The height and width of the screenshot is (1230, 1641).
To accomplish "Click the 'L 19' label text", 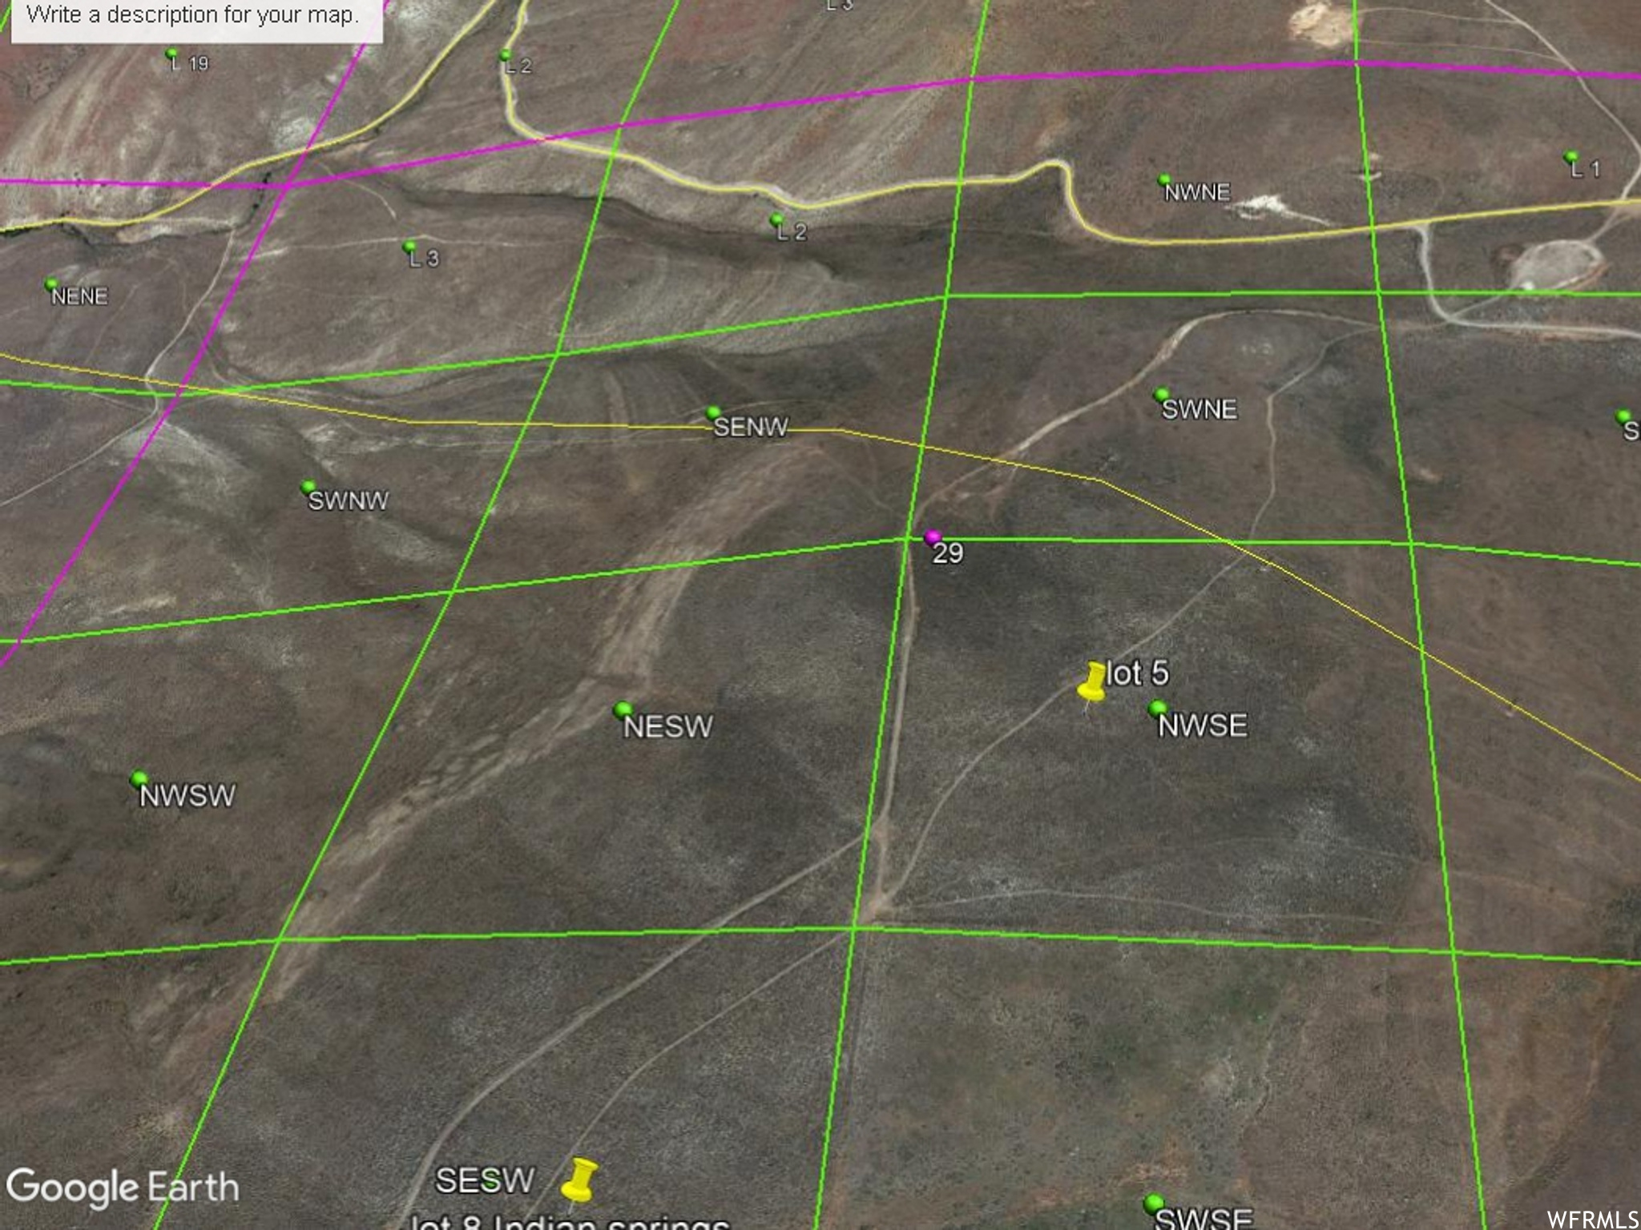I will (x=190, y=62).
